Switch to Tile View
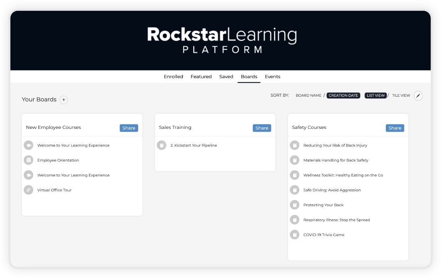The height and width of the screenshot is (278, 441). 401,95
